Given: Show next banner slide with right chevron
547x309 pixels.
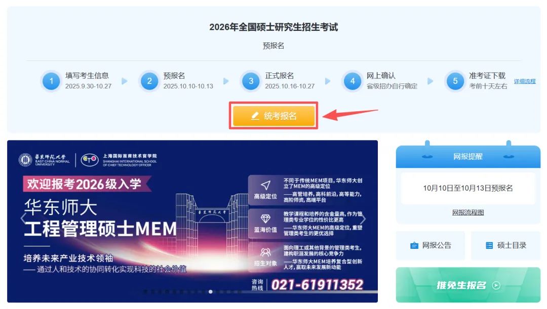Looking at the screenshot, I should click(x=363, y=219).
